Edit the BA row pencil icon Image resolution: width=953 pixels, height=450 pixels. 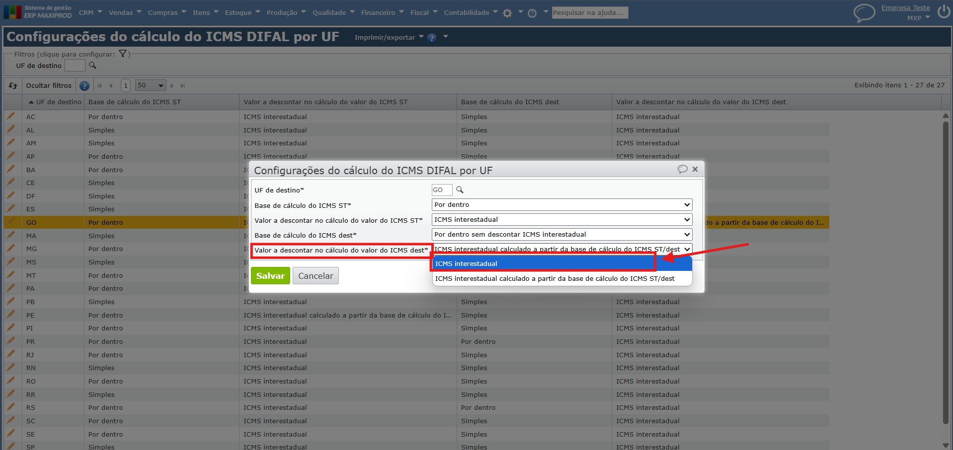coord(10,169)
